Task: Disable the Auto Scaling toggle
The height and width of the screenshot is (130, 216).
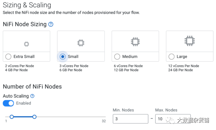Action: [9, 103]
